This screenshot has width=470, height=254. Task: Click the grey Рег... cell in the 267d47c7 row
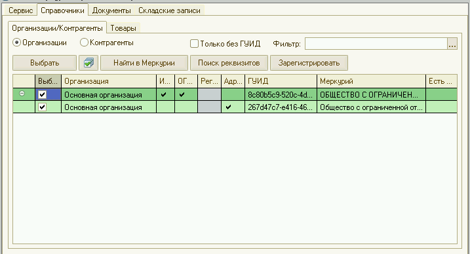coord(209,107)
